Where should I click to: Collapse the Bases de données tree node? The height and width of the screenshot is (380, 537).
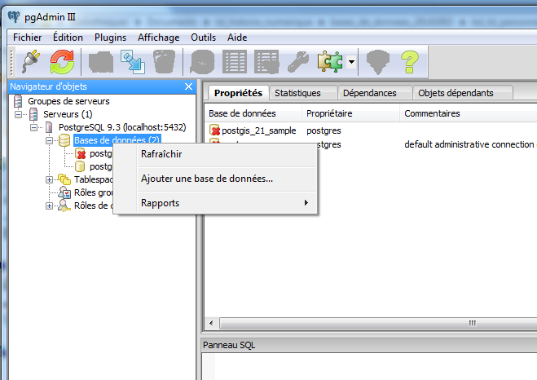(x=50, y=140)
